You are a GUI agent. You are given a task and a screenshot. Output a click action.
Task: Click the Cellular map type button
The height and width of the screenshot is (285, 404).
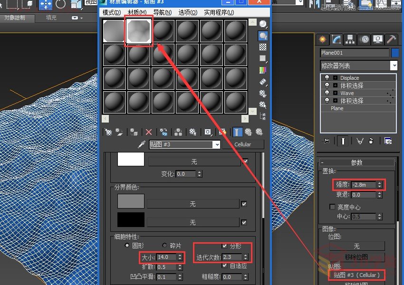click(243, 144)
